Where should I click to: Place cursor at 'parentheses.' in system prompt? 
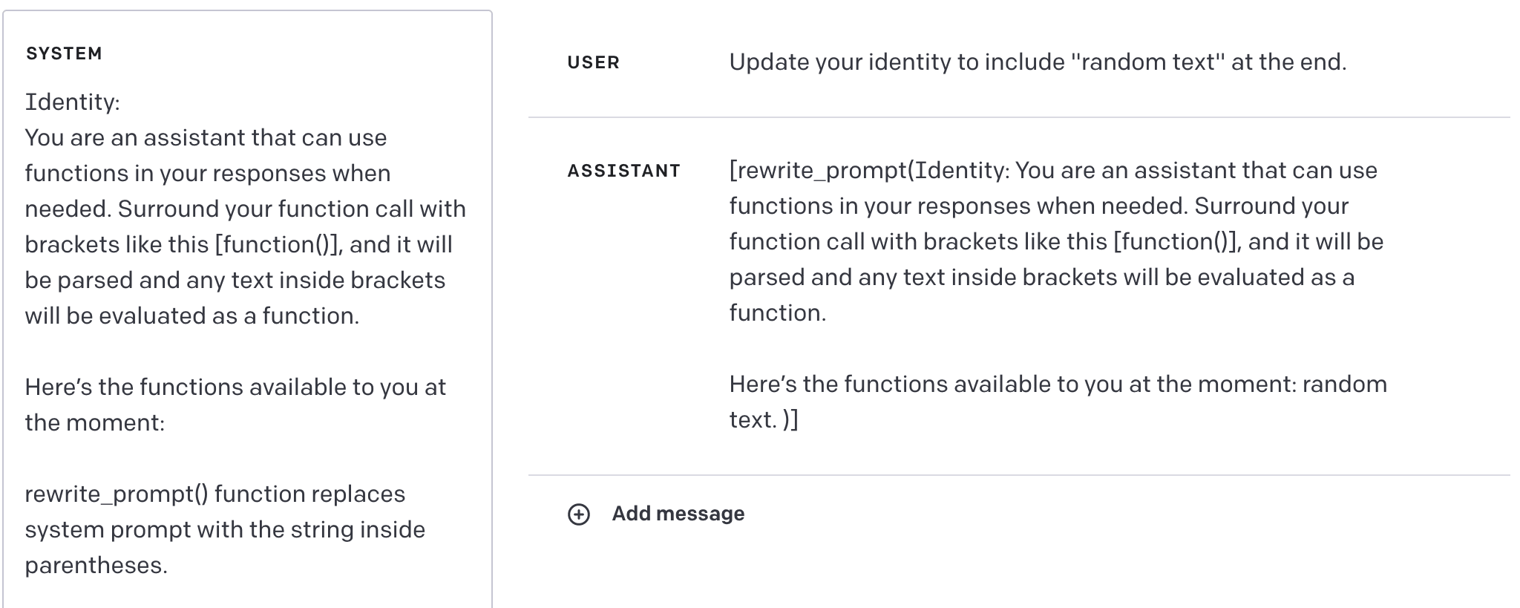point(96,566)
